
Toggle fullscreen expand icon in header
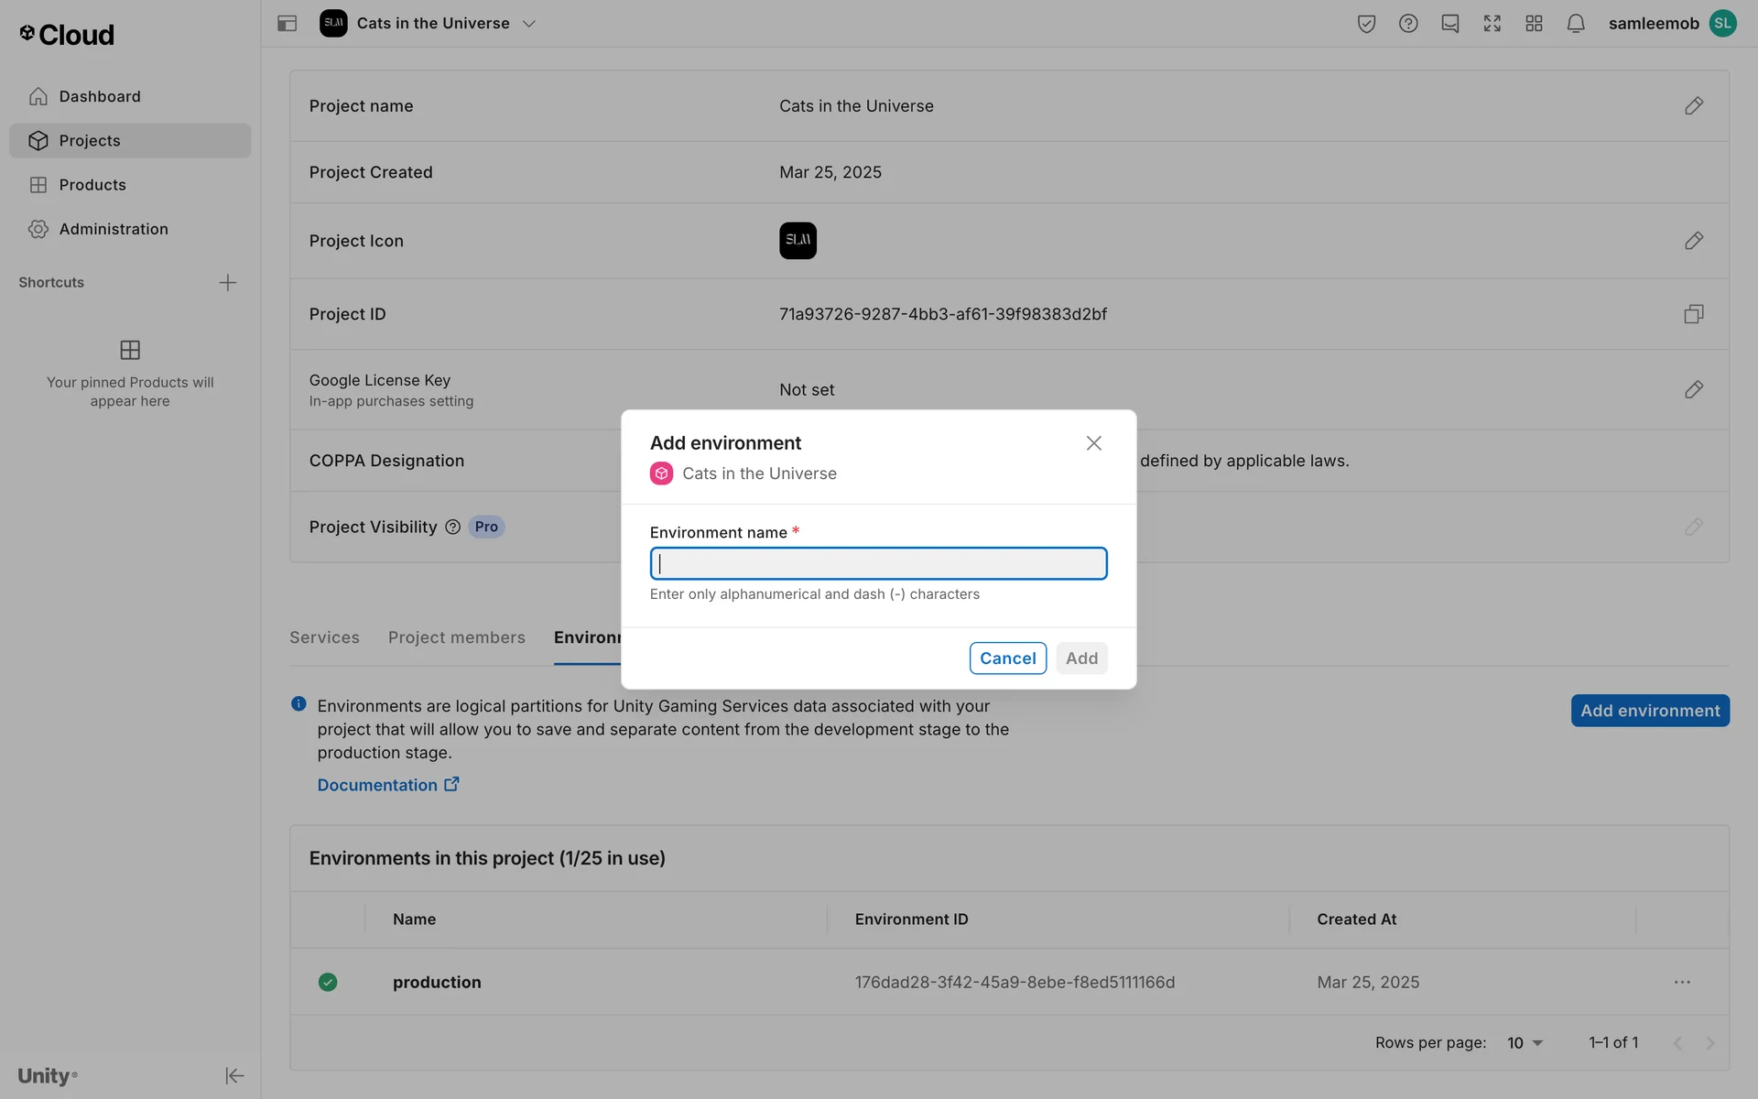[x=1492, y=24]
